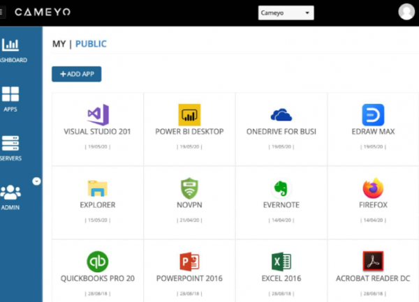The image size is (419, 302).
Task: Click the POWERPOINT 2016 label
Action: coord(189,278)
